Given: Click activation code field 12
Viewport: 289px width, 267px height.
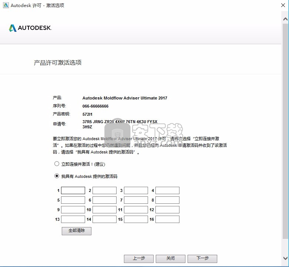Looking at the screenshot, I should pos(167,210).
